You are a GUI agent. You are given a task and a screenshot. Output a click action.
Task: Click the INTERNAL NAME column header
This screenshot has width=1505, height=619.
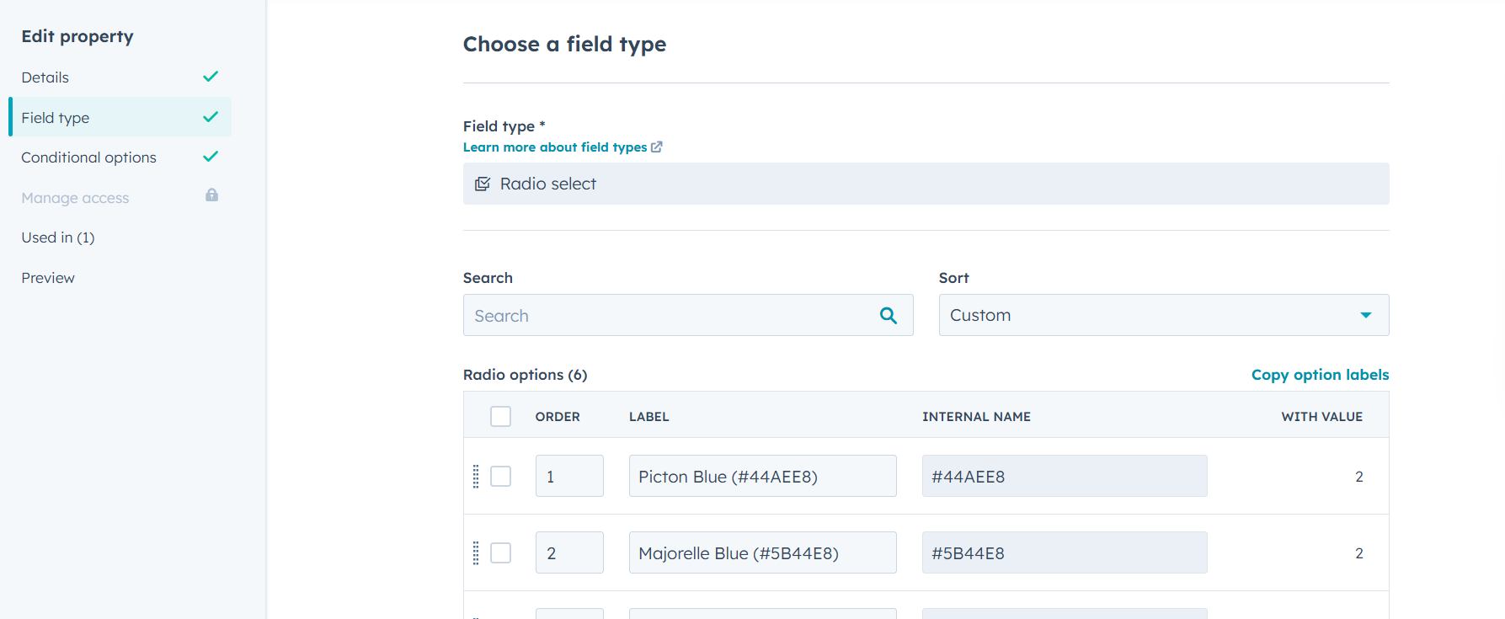click(976, 417)
